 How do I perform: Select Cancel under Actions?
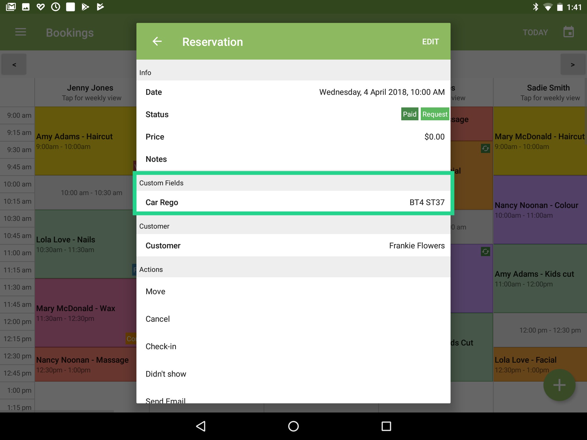click(293, 319)
